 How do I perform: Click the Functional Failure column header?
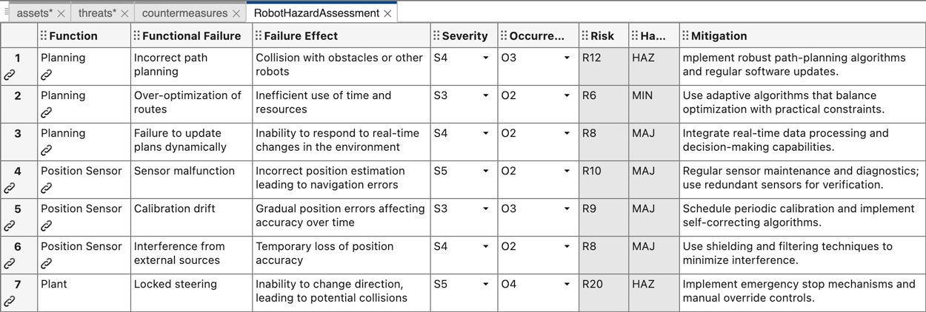click(191, 35)
